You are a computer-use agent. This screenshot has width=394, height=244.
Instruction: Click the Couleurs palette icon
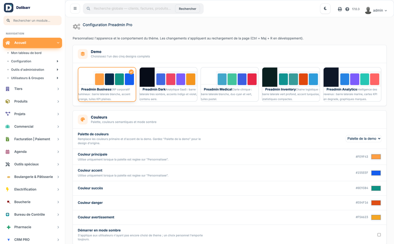coord(83,120)
